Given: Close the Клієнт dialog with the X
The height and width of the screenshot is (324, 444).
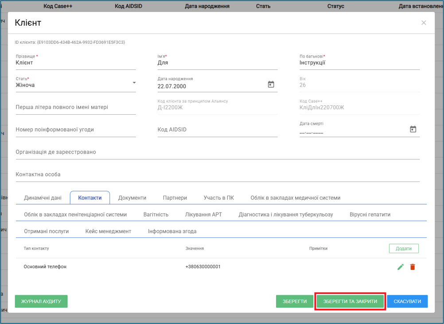Looking at the screenshot, I should 424,23.
